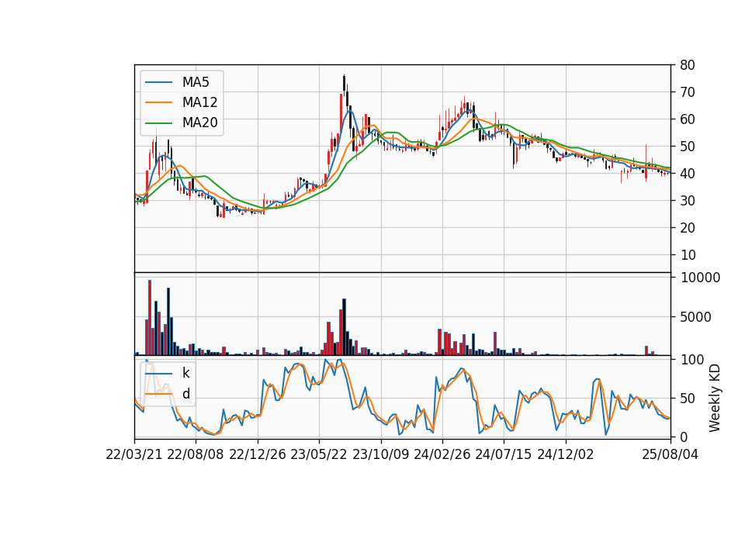
Task: Click the orange MA12 legend line sample
Action: tap(158, 102)
